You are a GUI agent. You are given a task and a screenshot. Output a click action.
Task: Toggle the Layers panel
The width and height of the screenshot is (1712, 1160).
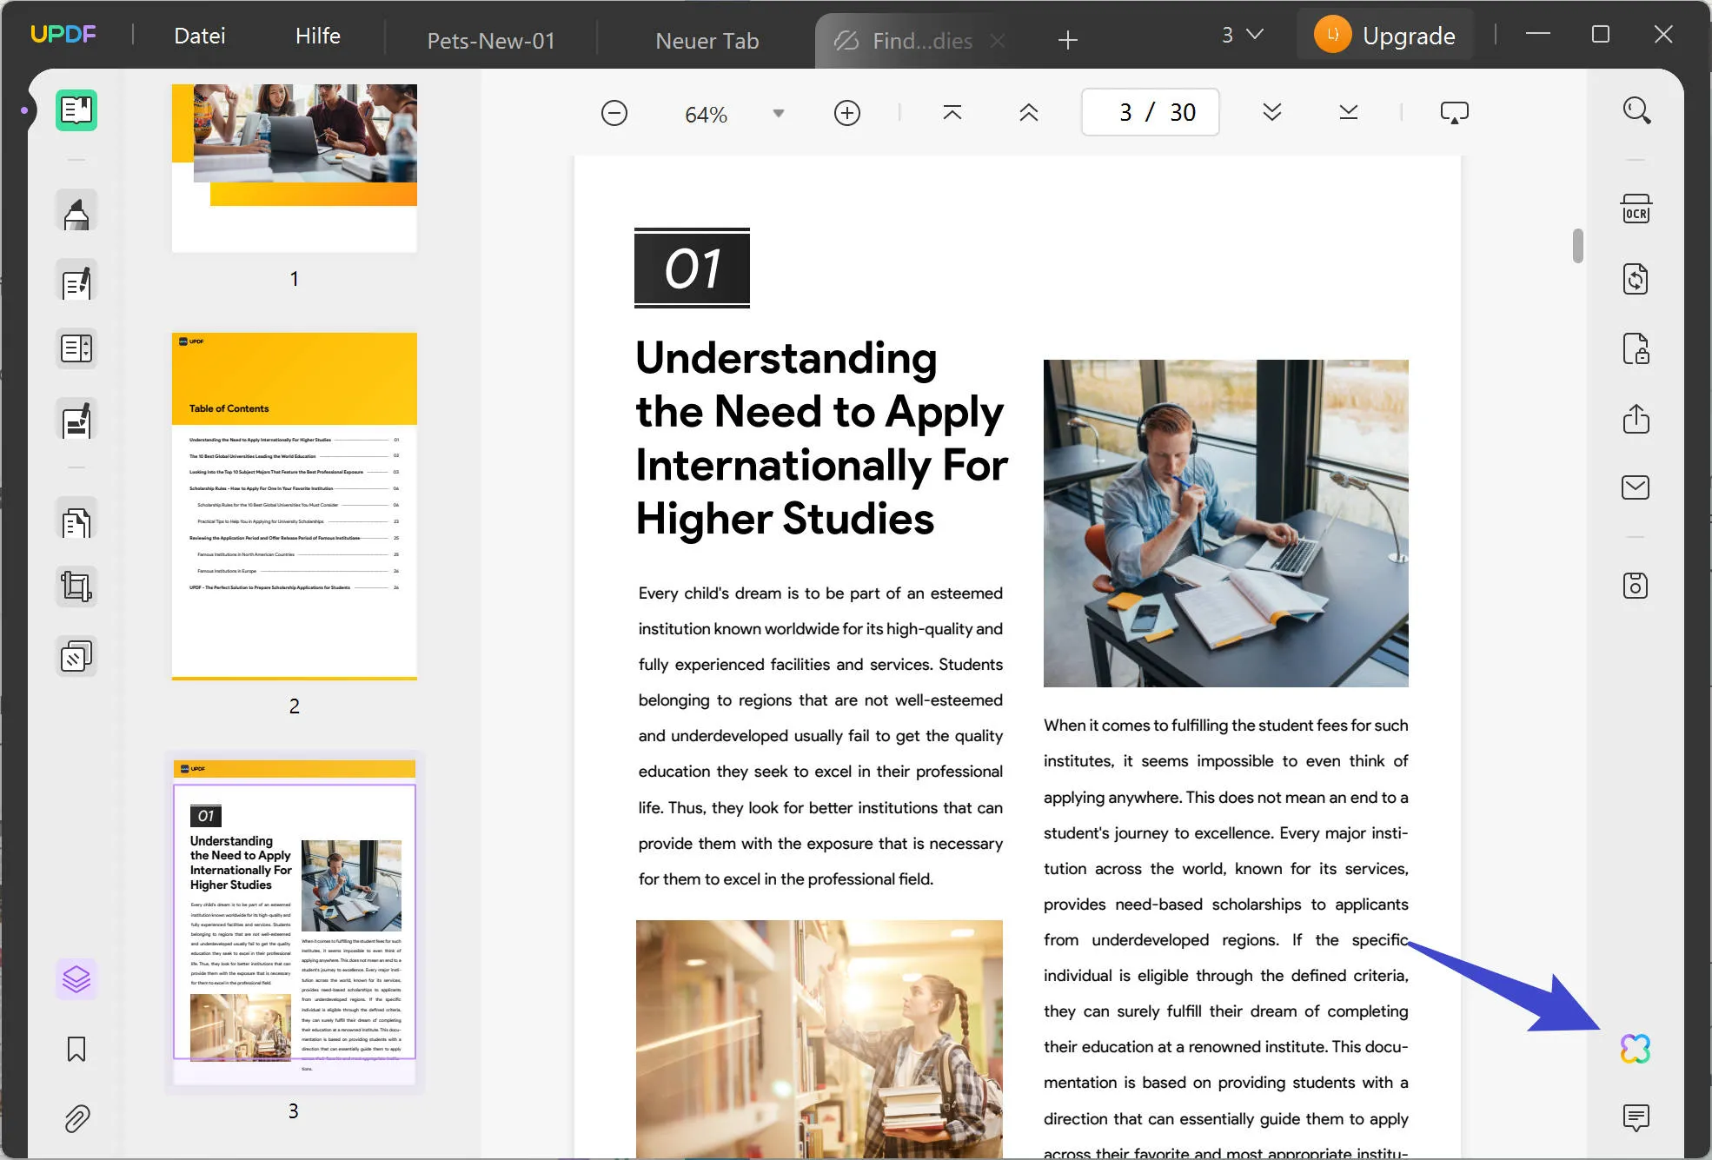[x=76, y=979]
